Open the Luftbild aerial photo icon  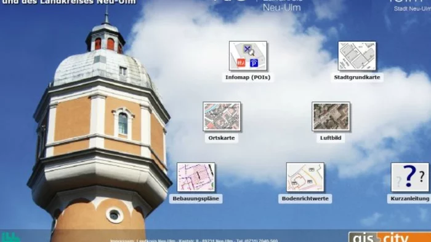click(x=331, y=117)
